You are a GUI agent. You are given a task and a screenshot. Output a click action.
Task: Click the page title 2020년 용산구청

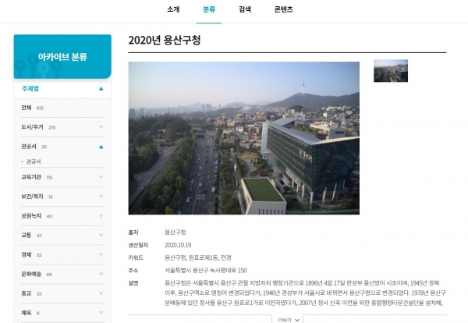tap(165, 40)
